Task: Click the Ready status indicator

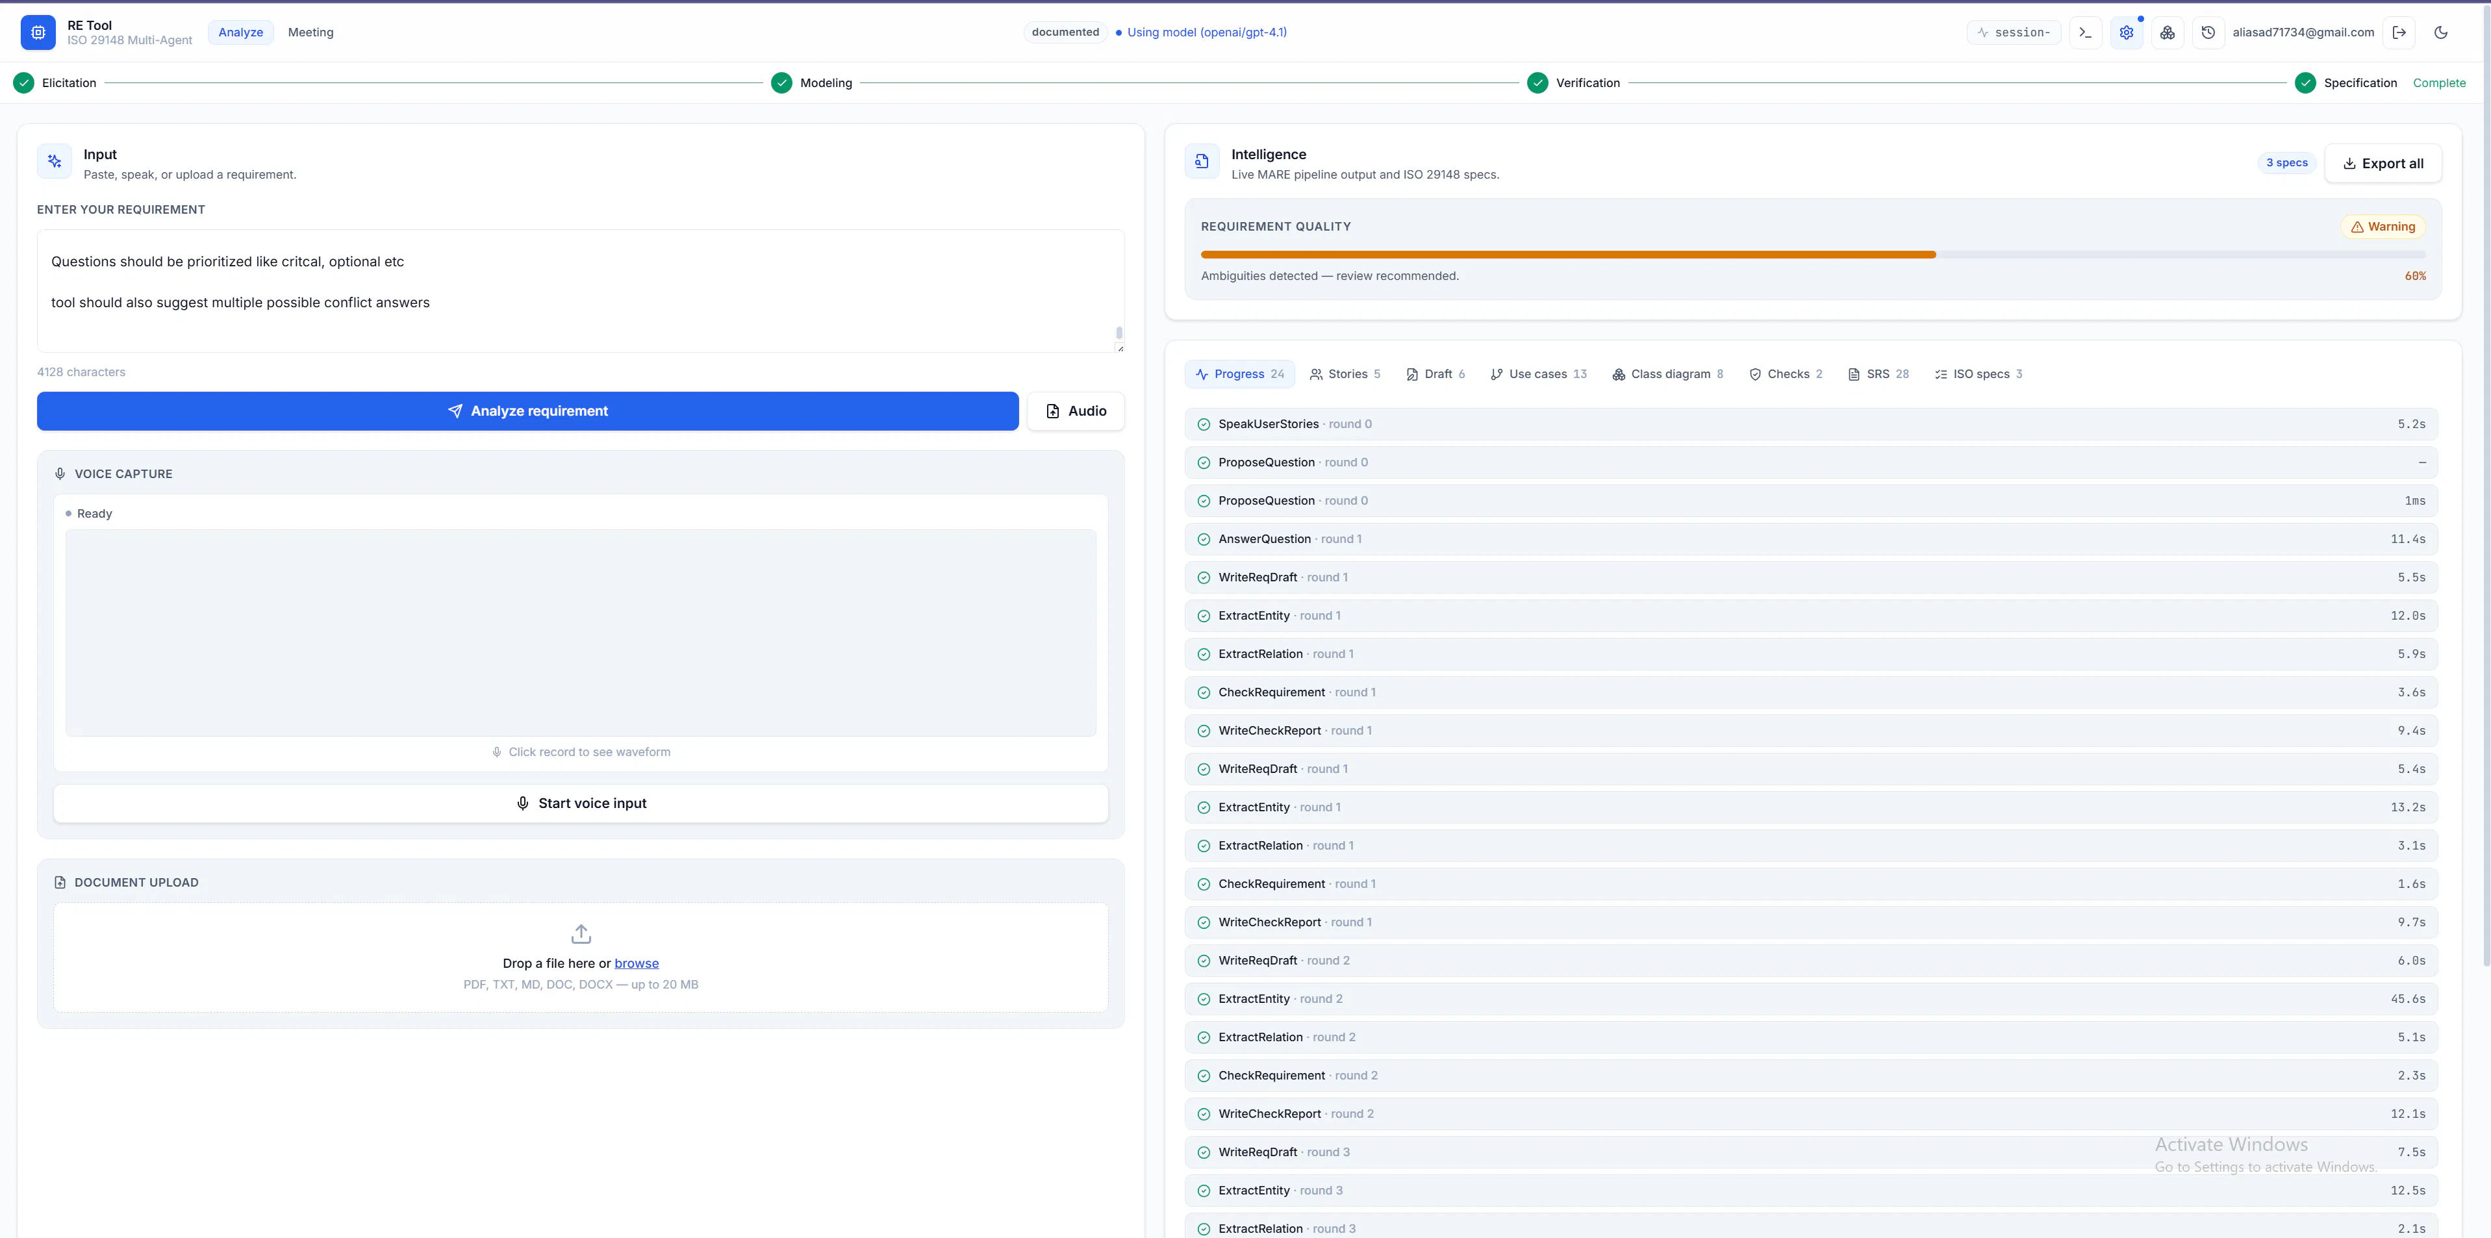Action: tap(89, 514)
